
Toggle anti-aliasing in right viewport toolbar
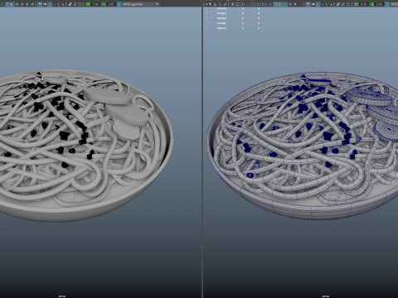click(x=318, y=4)
